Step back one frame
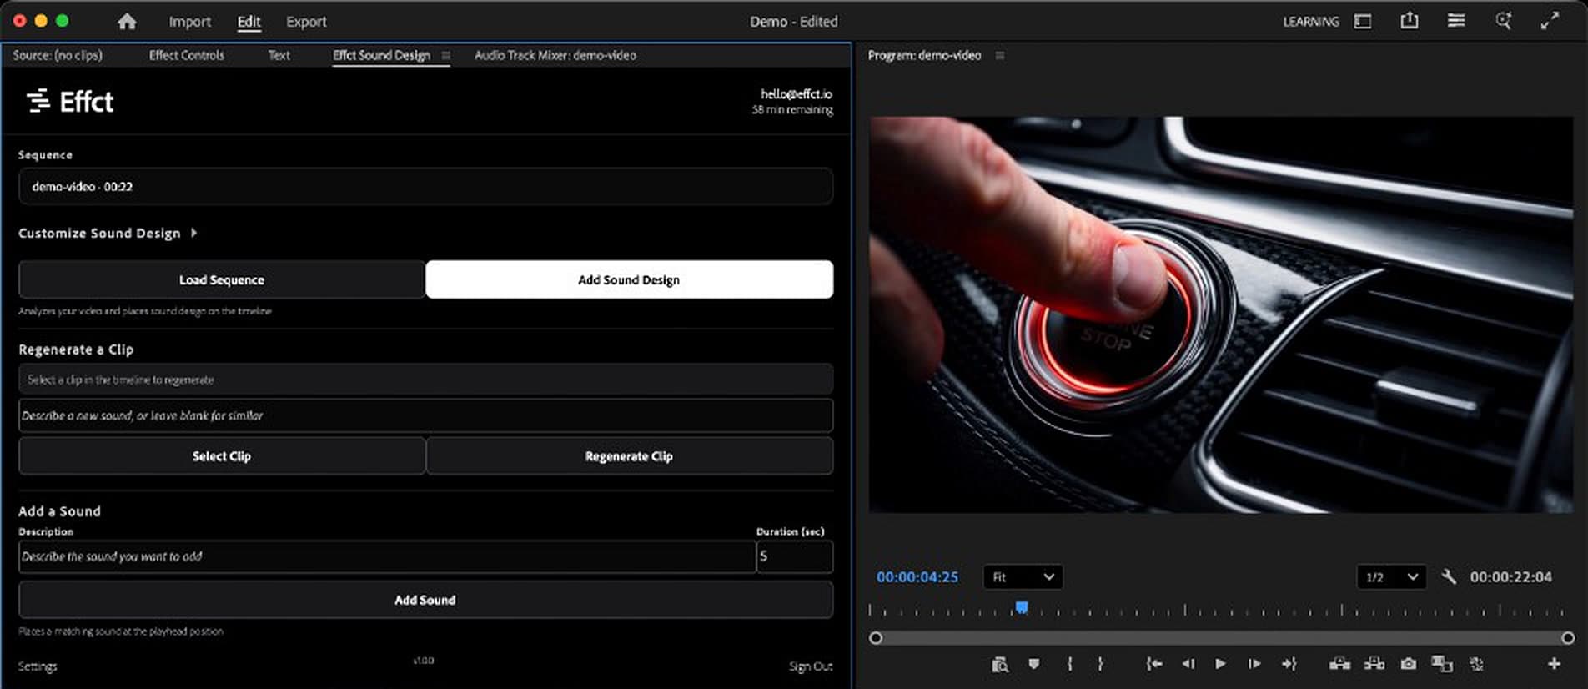Viewport: 1588px width, 689px height. point(1188,664)
